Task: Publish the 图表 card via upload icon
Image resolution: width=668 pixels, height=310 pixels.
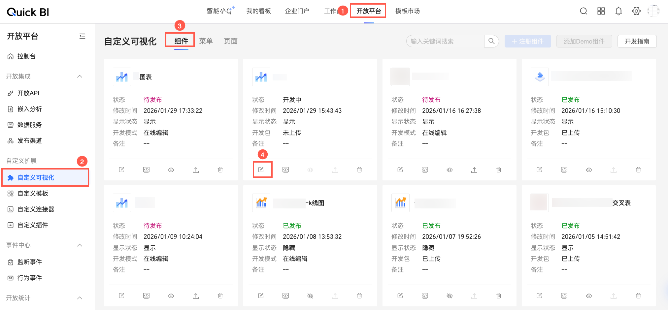Action: 196,170
